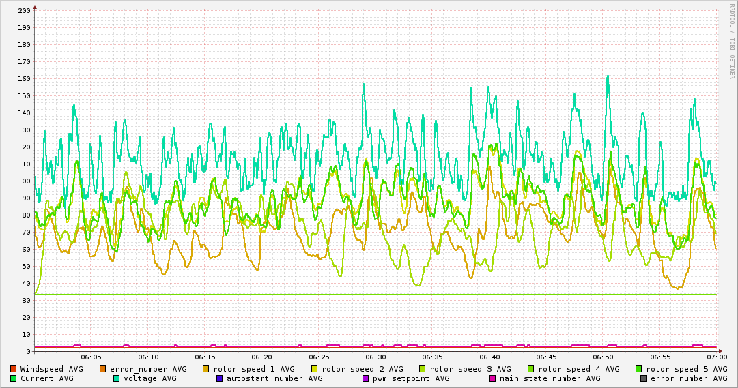
Task: Click the yellow rotor speed 2 AVG swatch
Action: coord(315,369)
